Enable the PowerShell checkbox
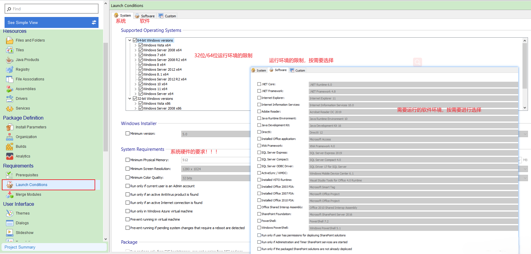This screenshot has width=531, height=254. coord(259,221)
